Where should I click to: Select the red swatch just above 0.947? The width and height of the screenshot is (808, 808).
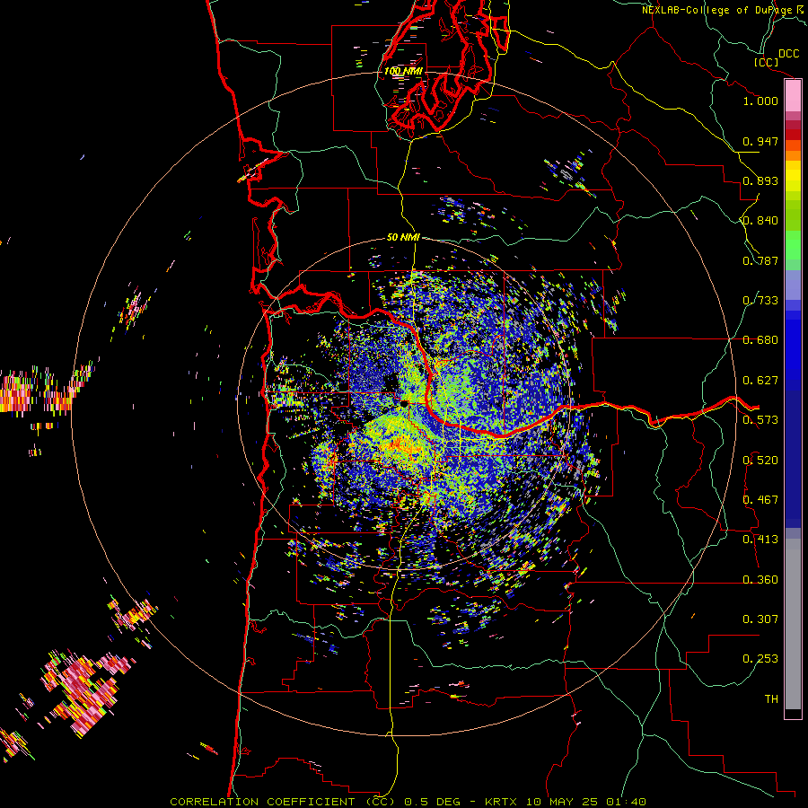pos(793,135)
